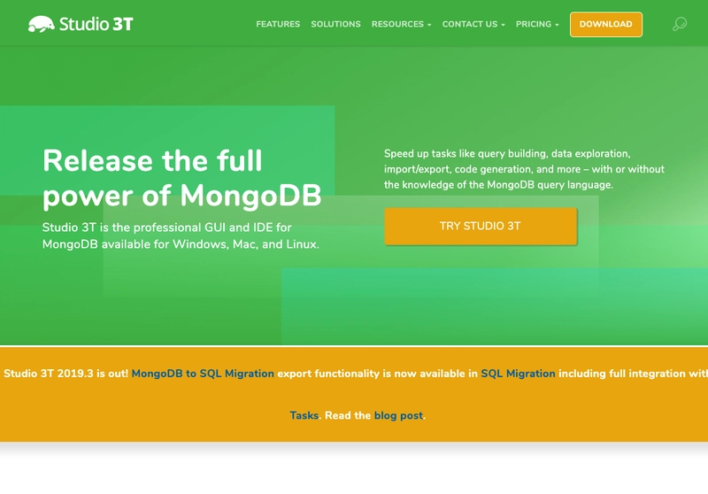Click the Studio 3T logo
The image size is (708, 494).
point(81,24)
